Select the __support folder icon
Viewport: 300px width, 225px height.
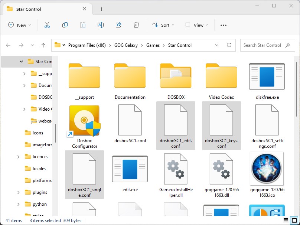(84, 76)
